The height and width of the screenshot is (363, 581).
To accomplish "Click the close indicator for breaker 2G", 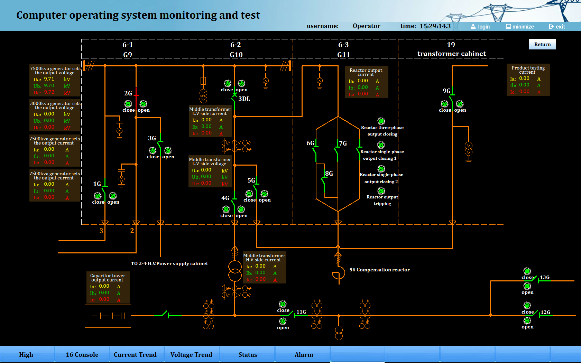I will point(128,104).
